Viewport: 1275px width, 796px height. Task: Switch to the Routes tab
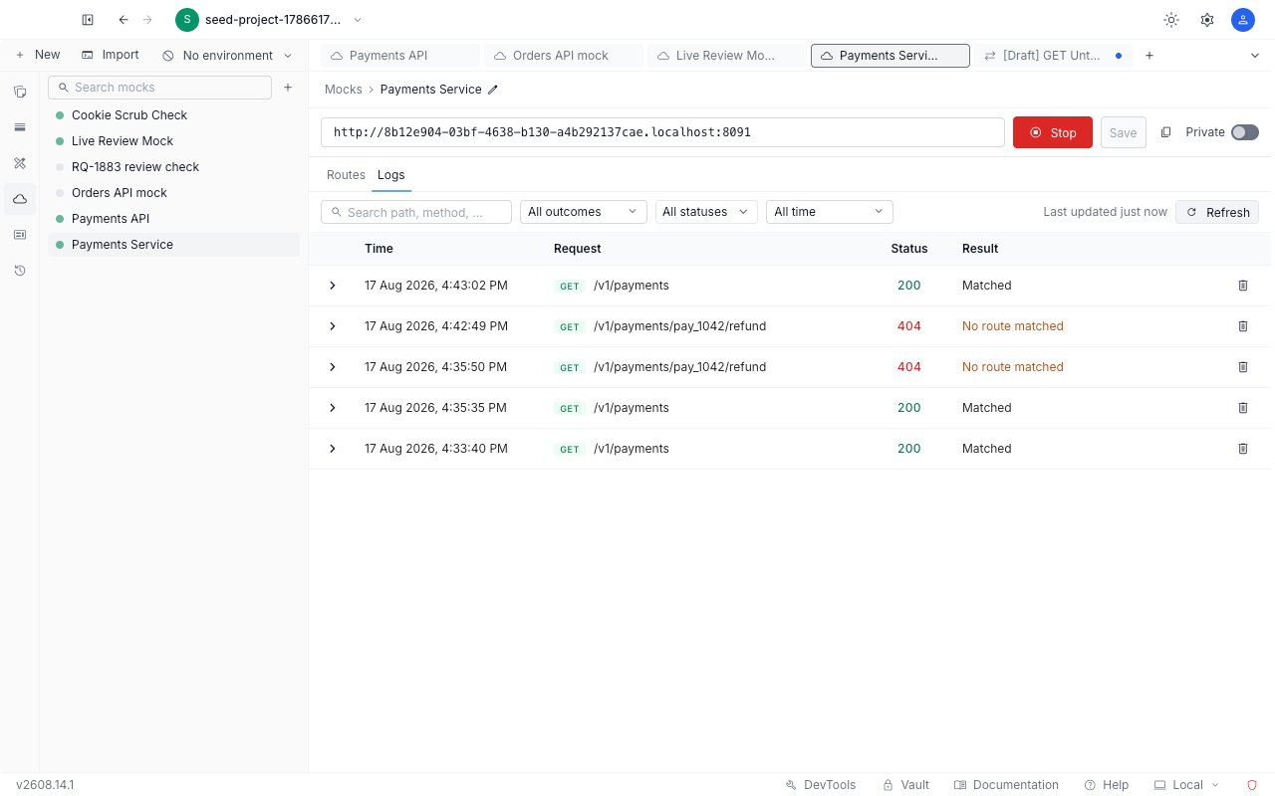point(346,175)
